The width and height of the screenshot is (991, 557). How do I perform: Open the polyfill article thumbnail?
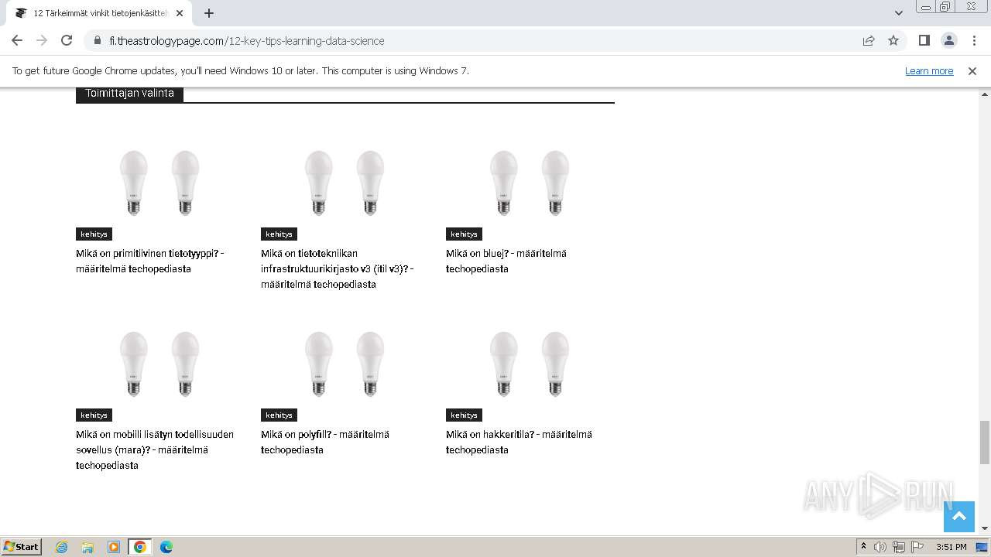click(345, 364)
